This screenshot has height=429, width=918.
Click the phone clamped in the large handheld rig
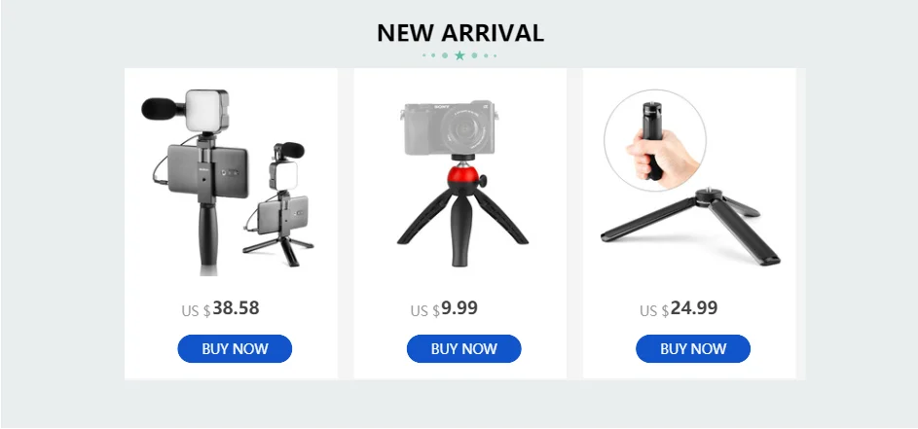tap(207, 171)
